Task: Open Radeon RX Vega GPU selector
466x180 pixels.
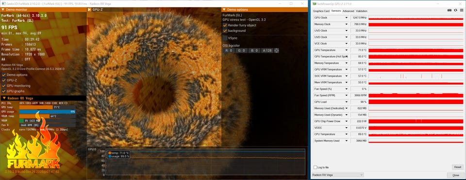Action: coord(338,175)
